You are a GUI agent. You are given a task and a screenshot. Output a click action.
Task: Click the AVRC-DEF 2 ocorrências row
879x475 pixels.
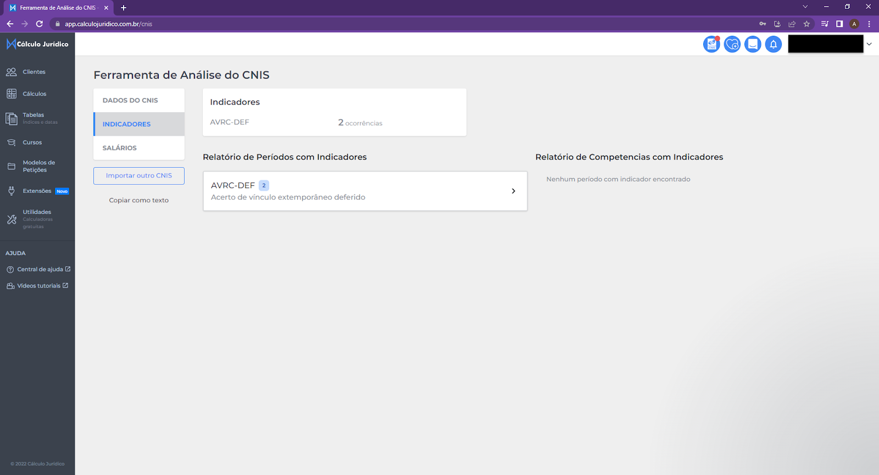pos(335,123)
